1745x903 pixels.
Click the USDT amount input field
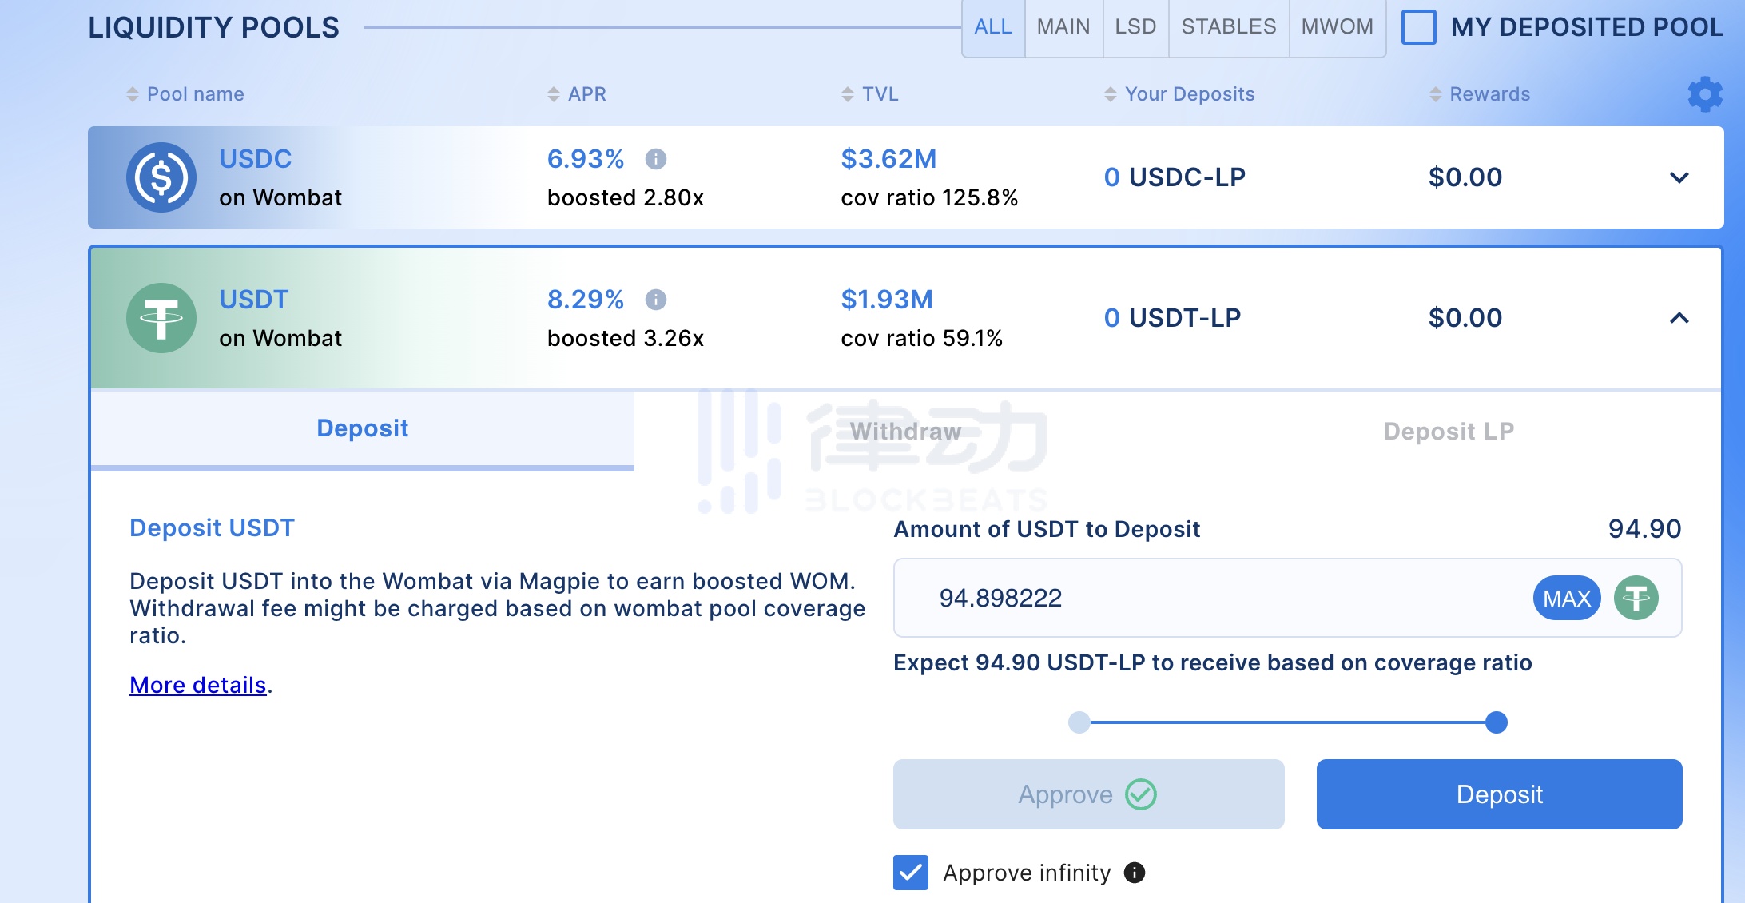click(x=1198, y=598)
